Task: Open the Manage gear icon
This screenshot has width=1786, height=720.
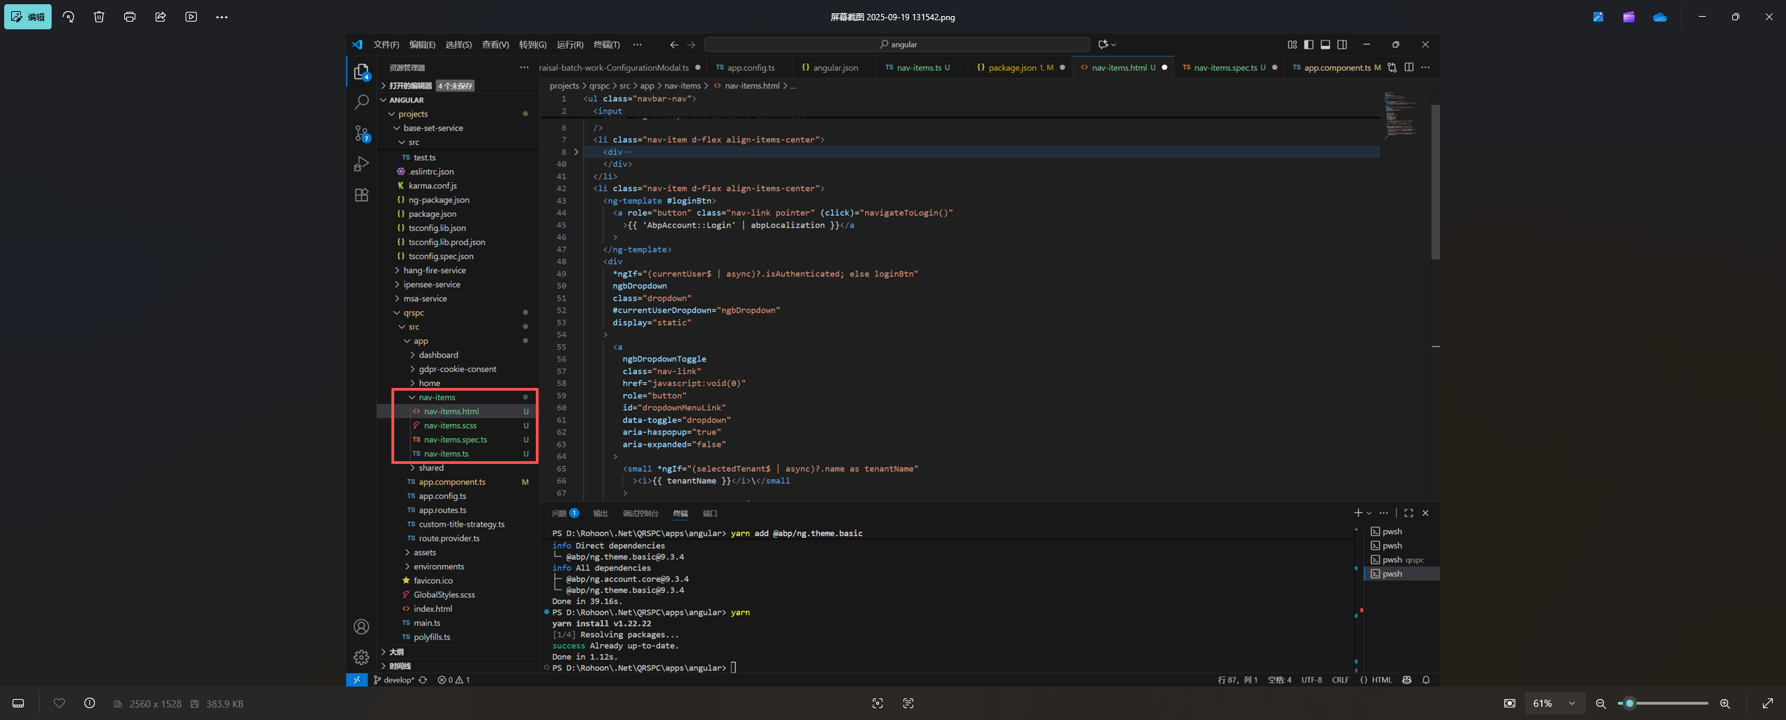Action: coord(361,657)
